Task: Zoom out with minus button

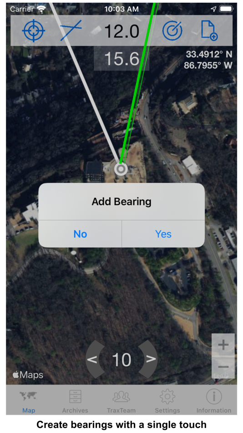Action: (223, 367)
